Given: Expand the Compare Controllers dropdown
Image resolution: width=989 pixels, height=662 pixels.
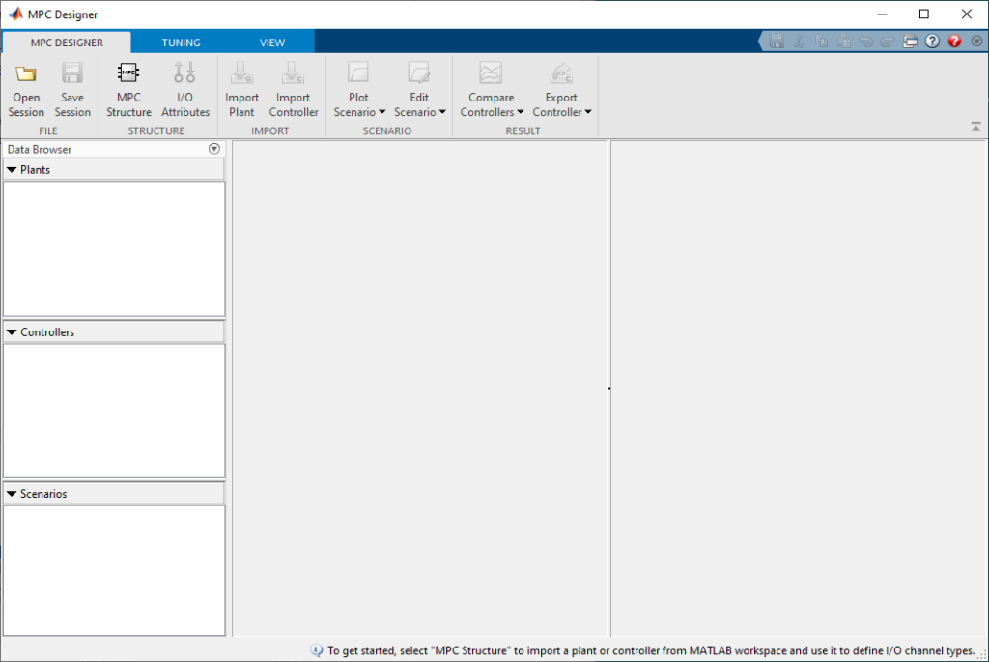Looking at the screenshot, I should 492,112.
